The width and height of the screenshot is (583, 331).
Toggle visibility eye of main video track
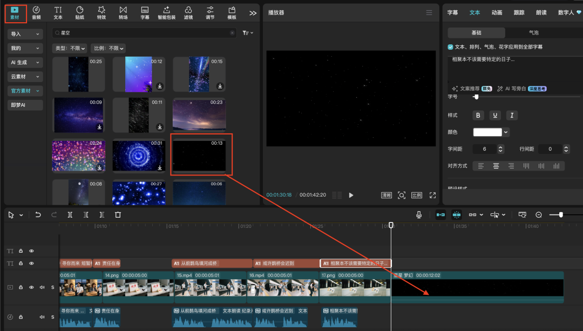(32, 287)
